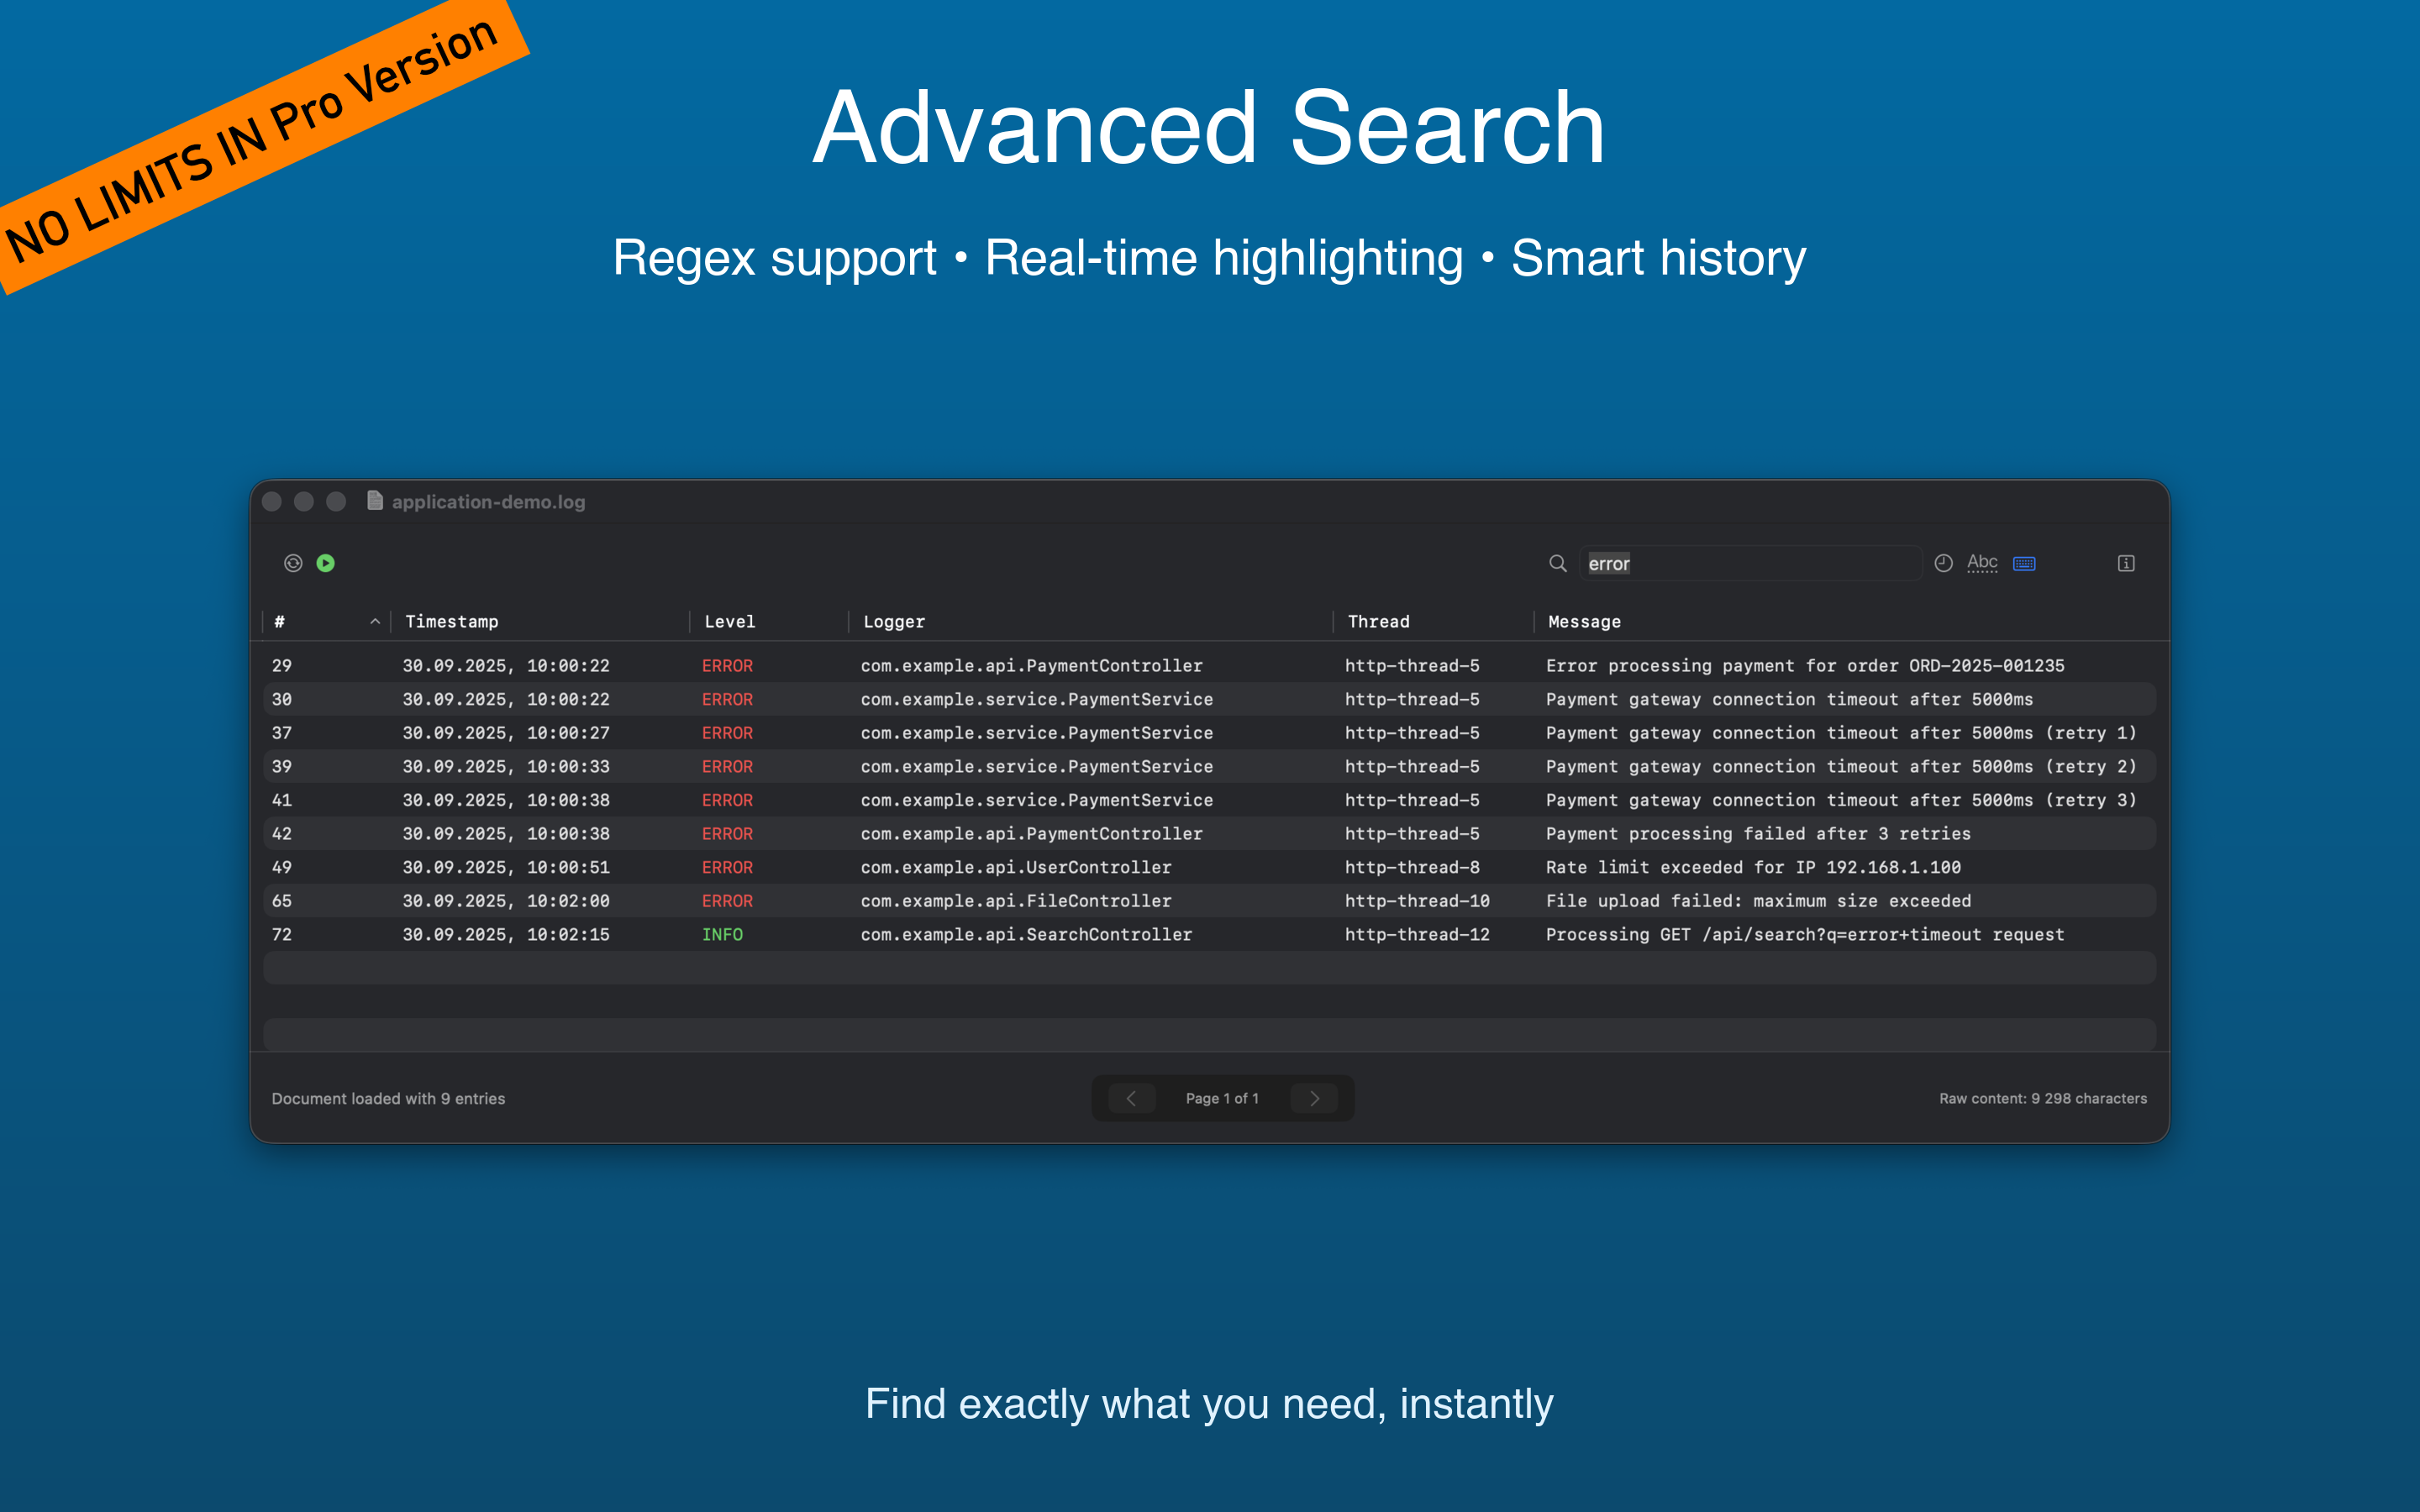Viewport: 2420px width, 1512px height.
Task: Open the search history clock icon
Action: pos(1943,563)
